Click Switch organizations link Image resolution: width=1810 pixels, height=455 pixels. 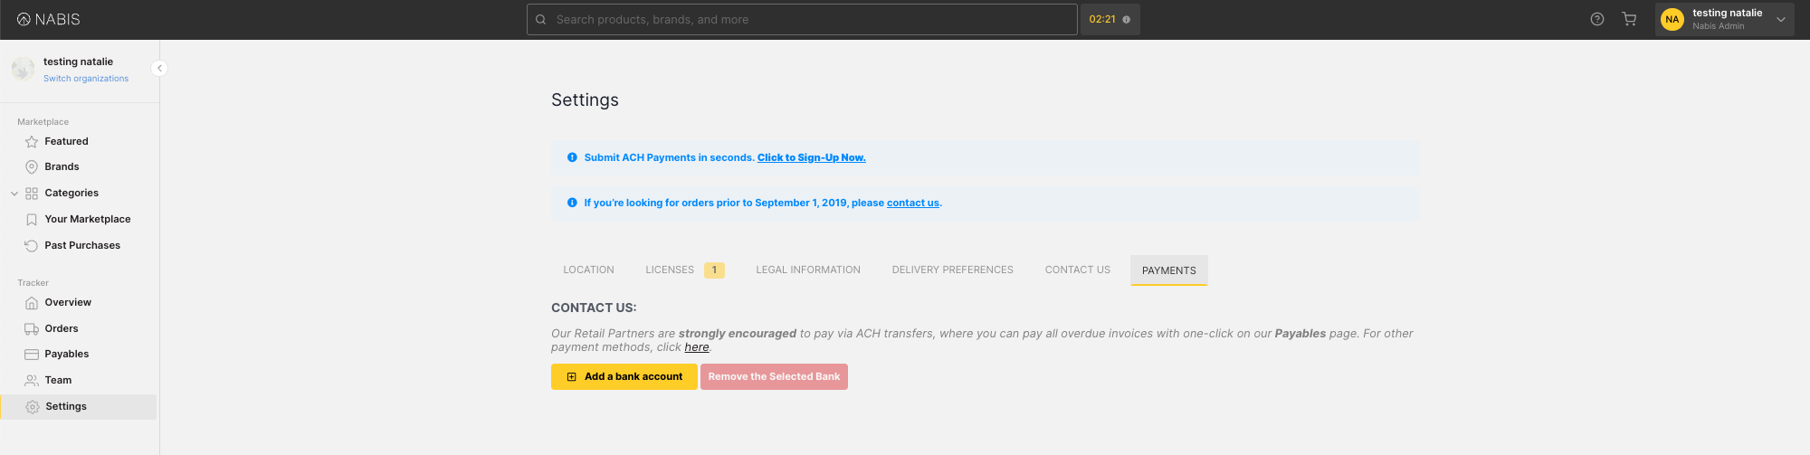86,79
